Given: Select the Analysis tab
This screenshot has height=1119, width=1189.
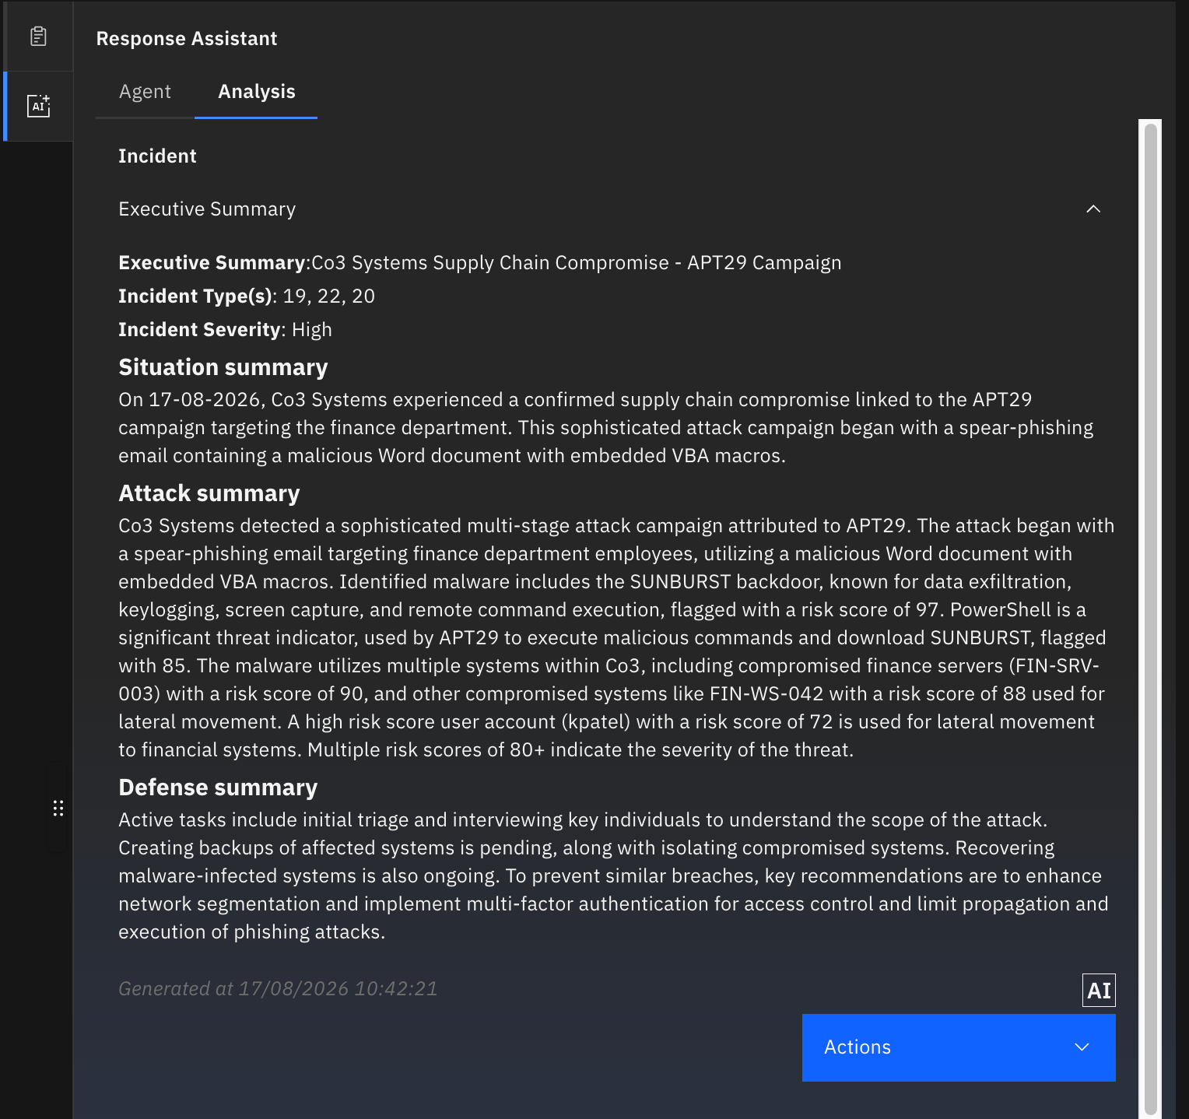Looking at the screenshot, I should 256,92.
